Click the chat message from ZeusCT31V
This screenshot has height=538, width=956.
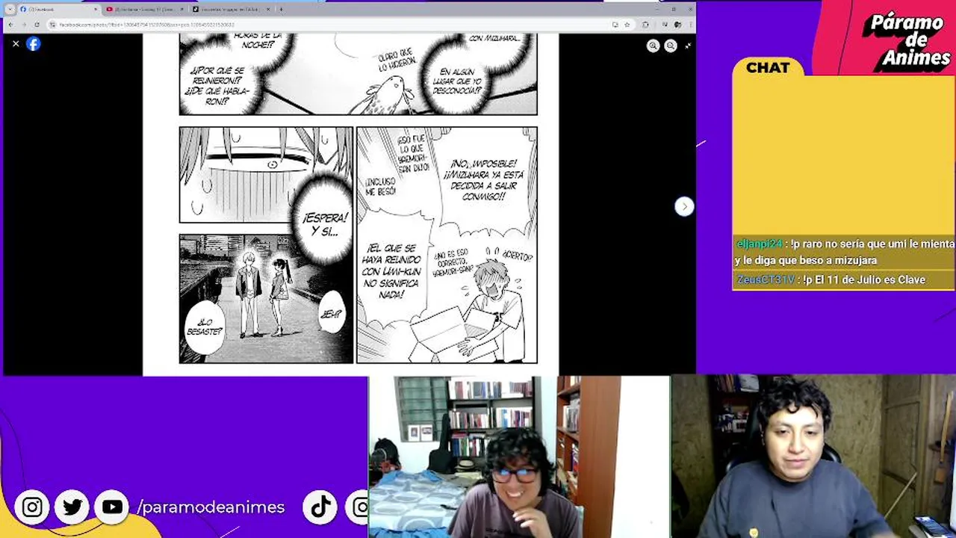(844, 279)
